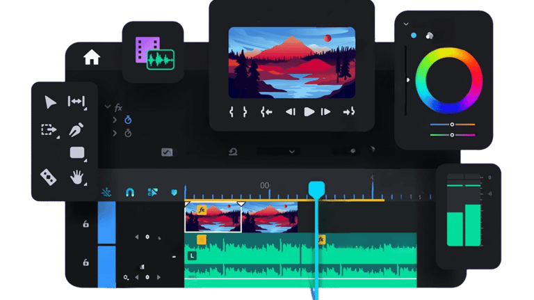The image size is (534, 300).
Task: Click the vertical slider beside color wheel
Action: [x=406, y=81]
